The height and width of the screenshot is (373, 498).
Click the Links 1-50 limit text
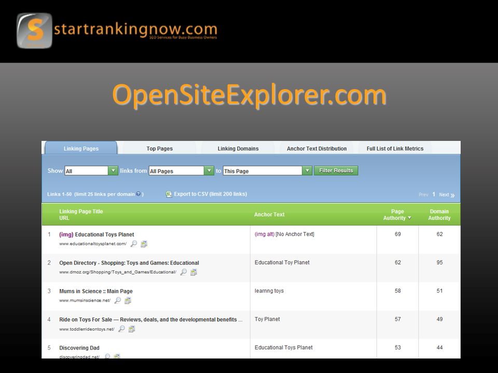[x=95, y=194]
